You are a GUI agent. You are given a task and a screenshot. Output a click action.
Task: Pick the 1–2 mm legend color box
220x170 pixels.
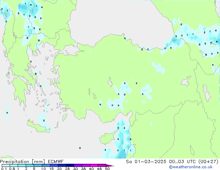[x=22, y=165]
